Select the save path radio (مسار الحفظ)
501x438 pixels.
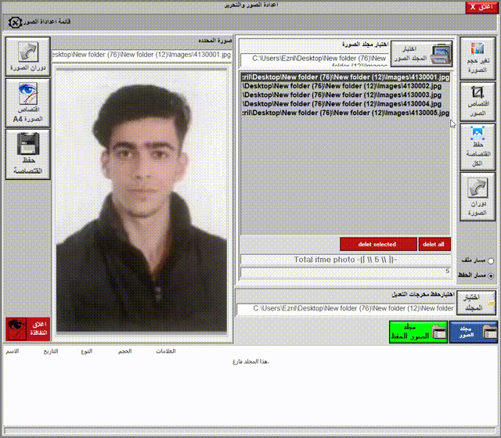(491, 276)
